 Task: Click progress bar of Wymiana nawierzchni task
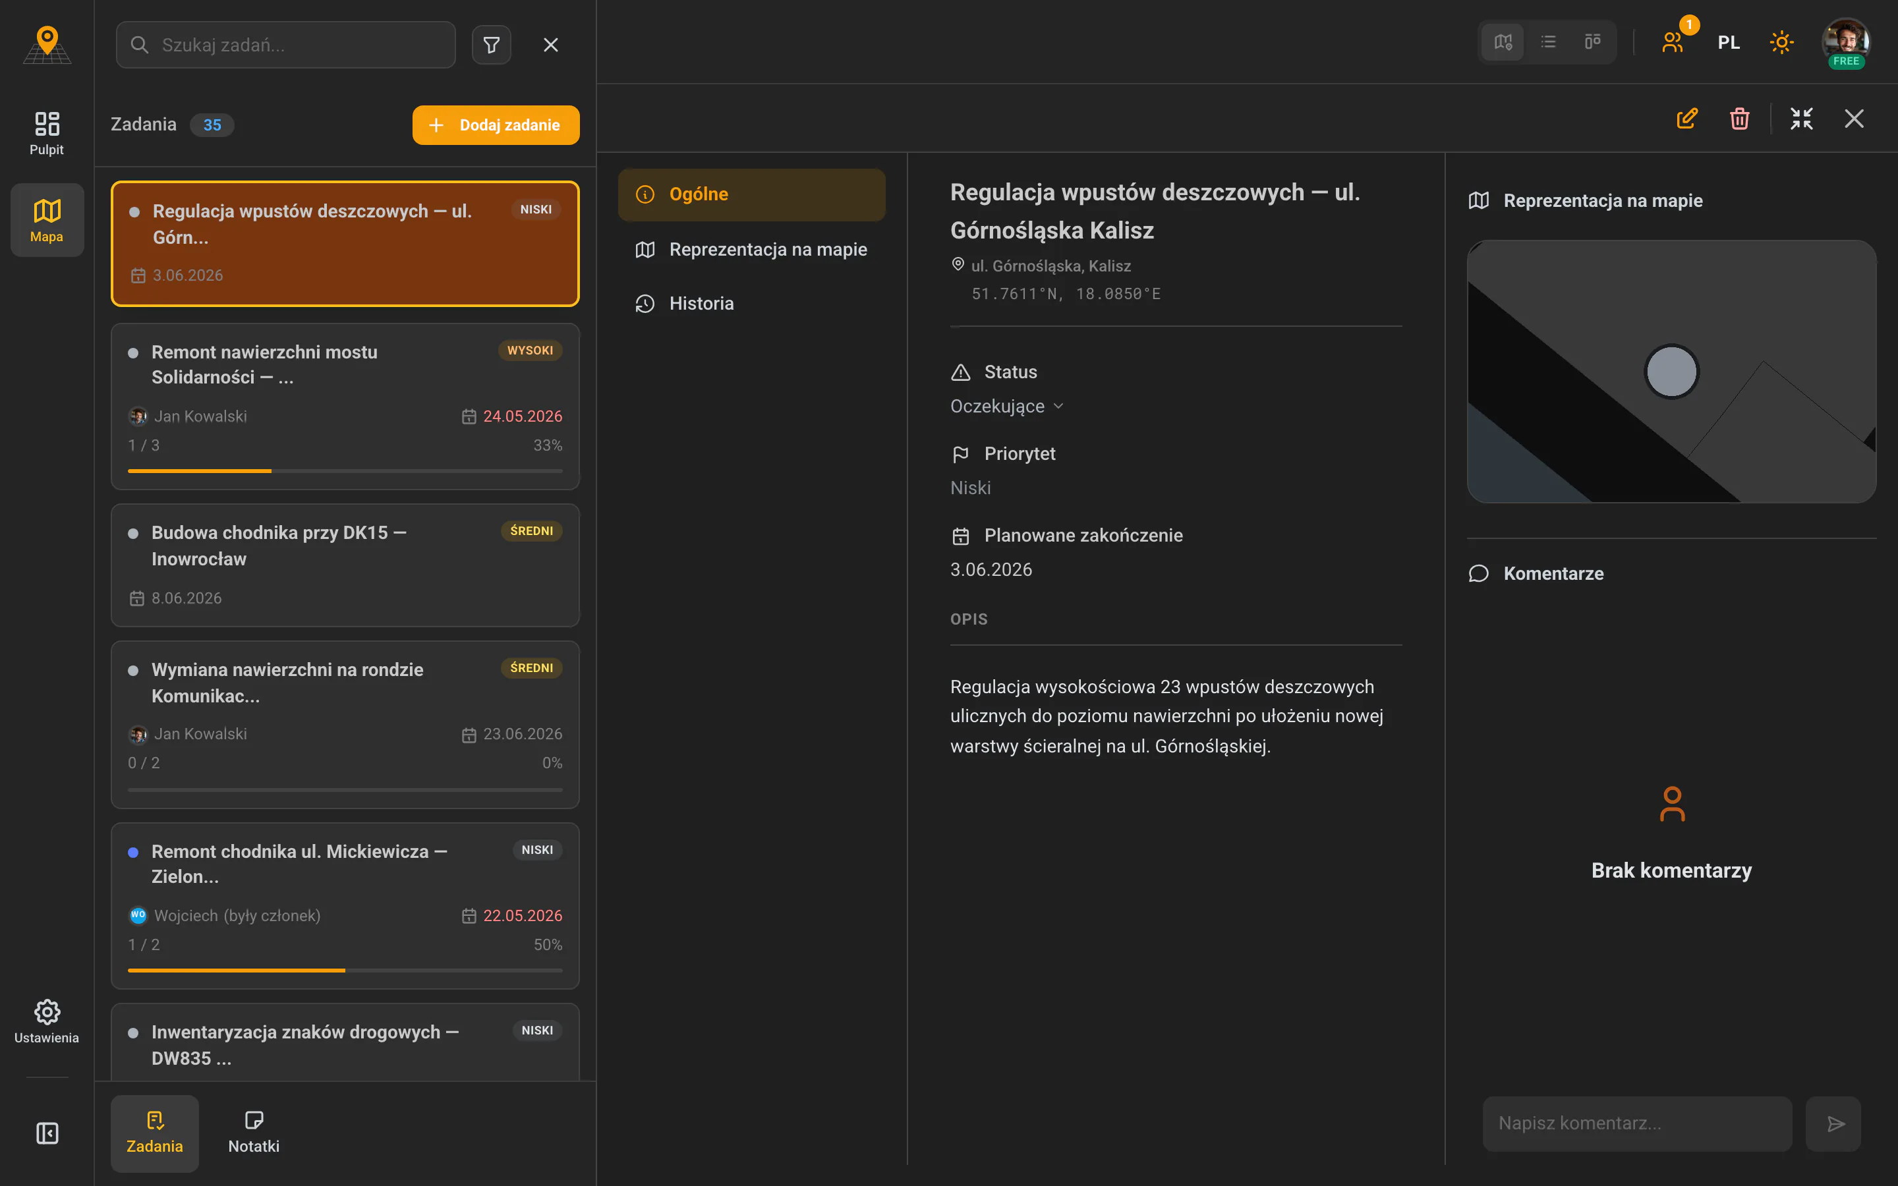[x=345, y=789]
